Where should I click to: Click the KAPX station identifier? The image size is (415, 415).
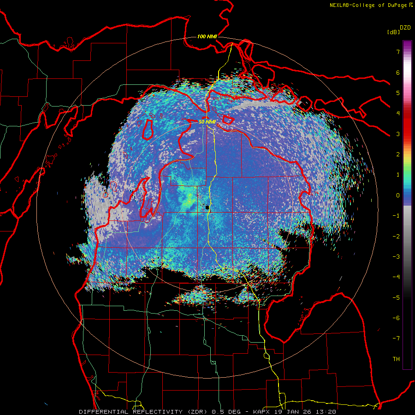261,412
